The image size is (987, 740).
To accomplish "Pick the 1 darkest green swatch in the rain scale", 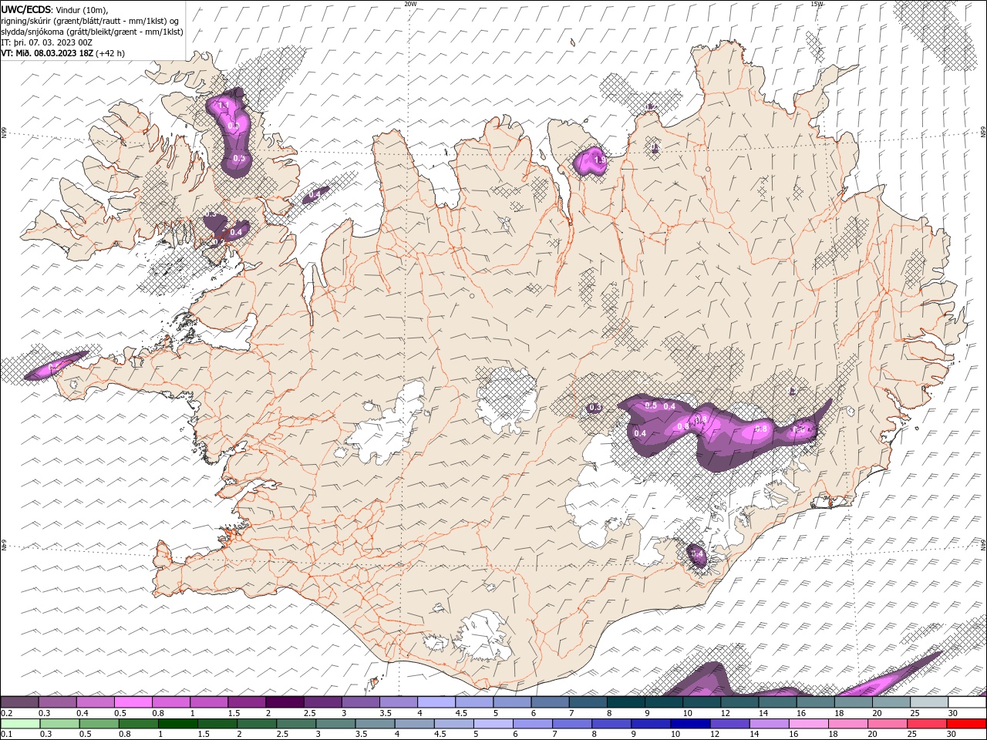I will coord(178,724).
